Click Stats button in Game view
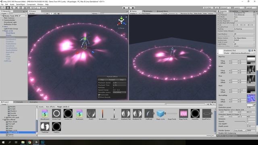This screenshot has width=258, height=145. tap(205, 13)
